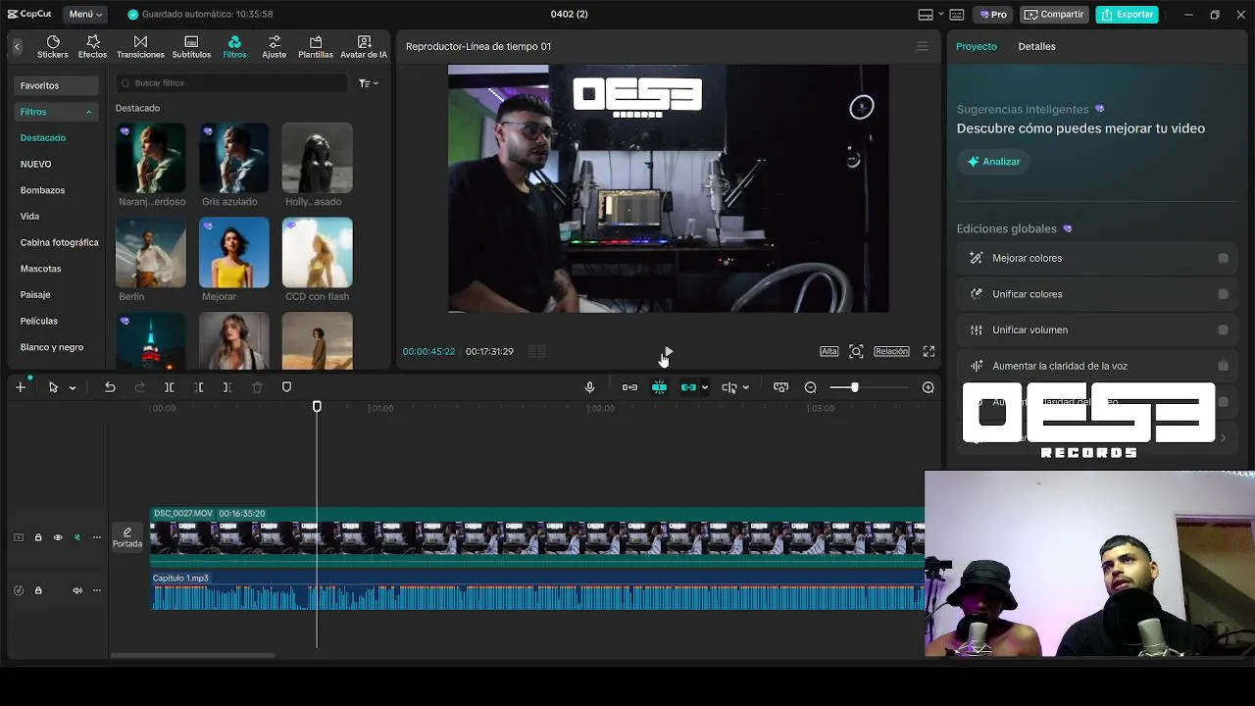
Task: Open the three-dots menu of audio track
Action: pyautogui.click(x=96, y=590)
